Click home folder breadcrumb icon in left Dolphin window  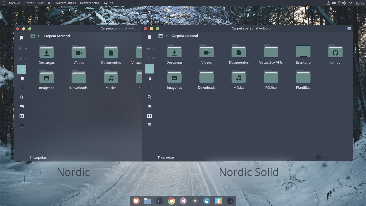point(33,36)
